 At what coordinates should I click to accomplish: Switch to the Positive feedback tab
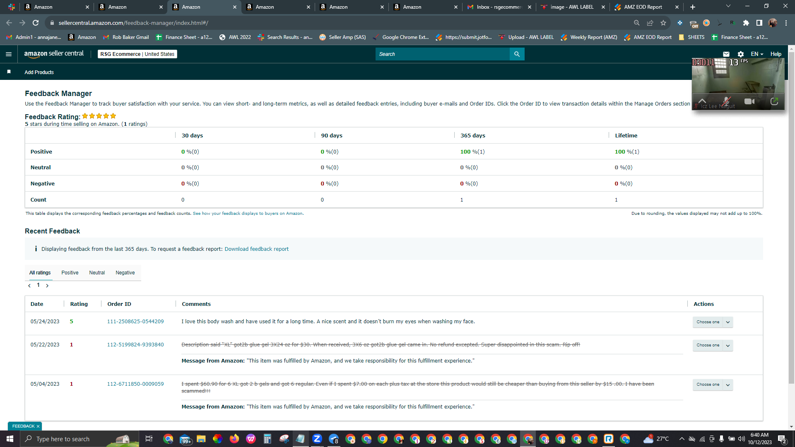pos(70,273)
